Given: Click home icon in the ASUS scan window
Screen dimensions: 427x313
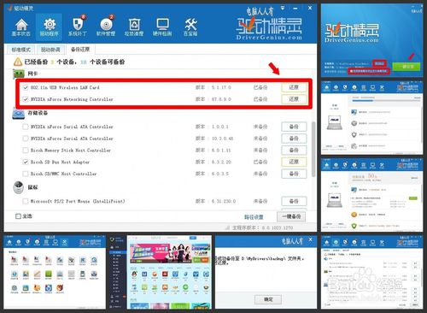Looking at the screenshot, I should 326,87.
